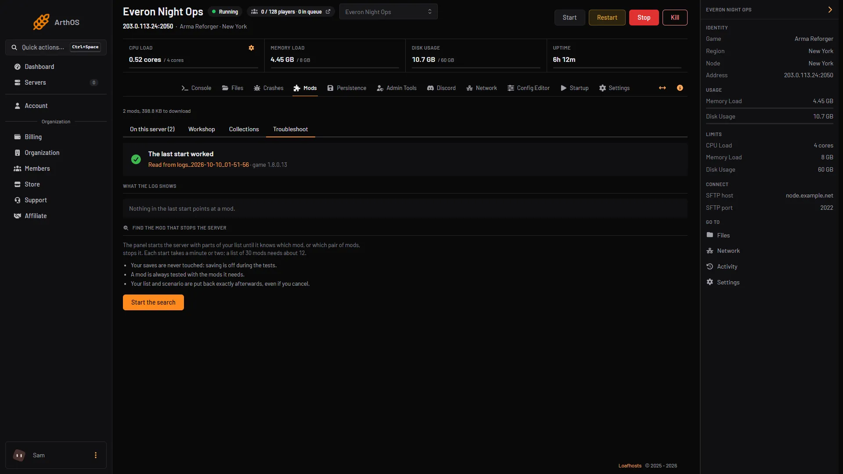Show the 'On this server (2)' mods subtab

pos(152,129)
